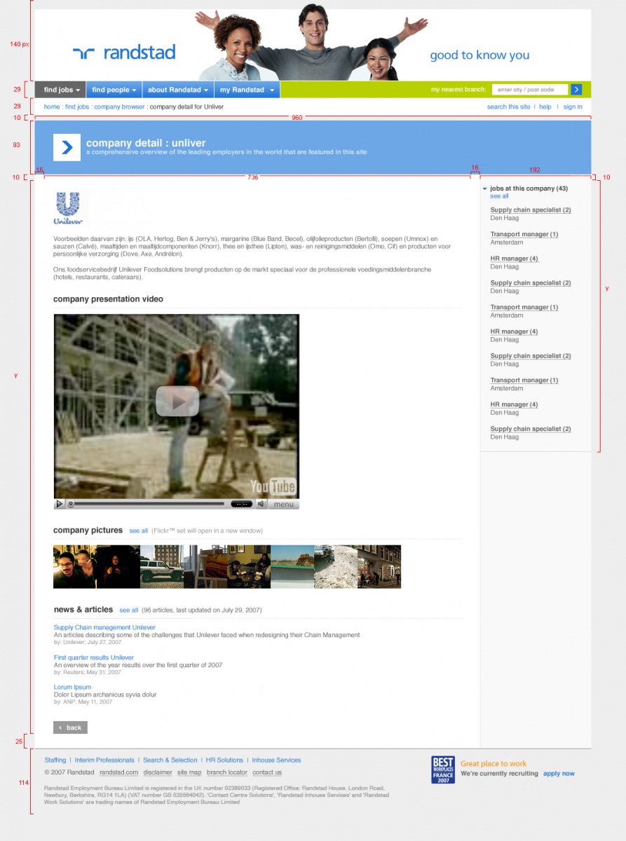Click the randstad.com footer link
This screenshot has width=626, height=841.
119,772
